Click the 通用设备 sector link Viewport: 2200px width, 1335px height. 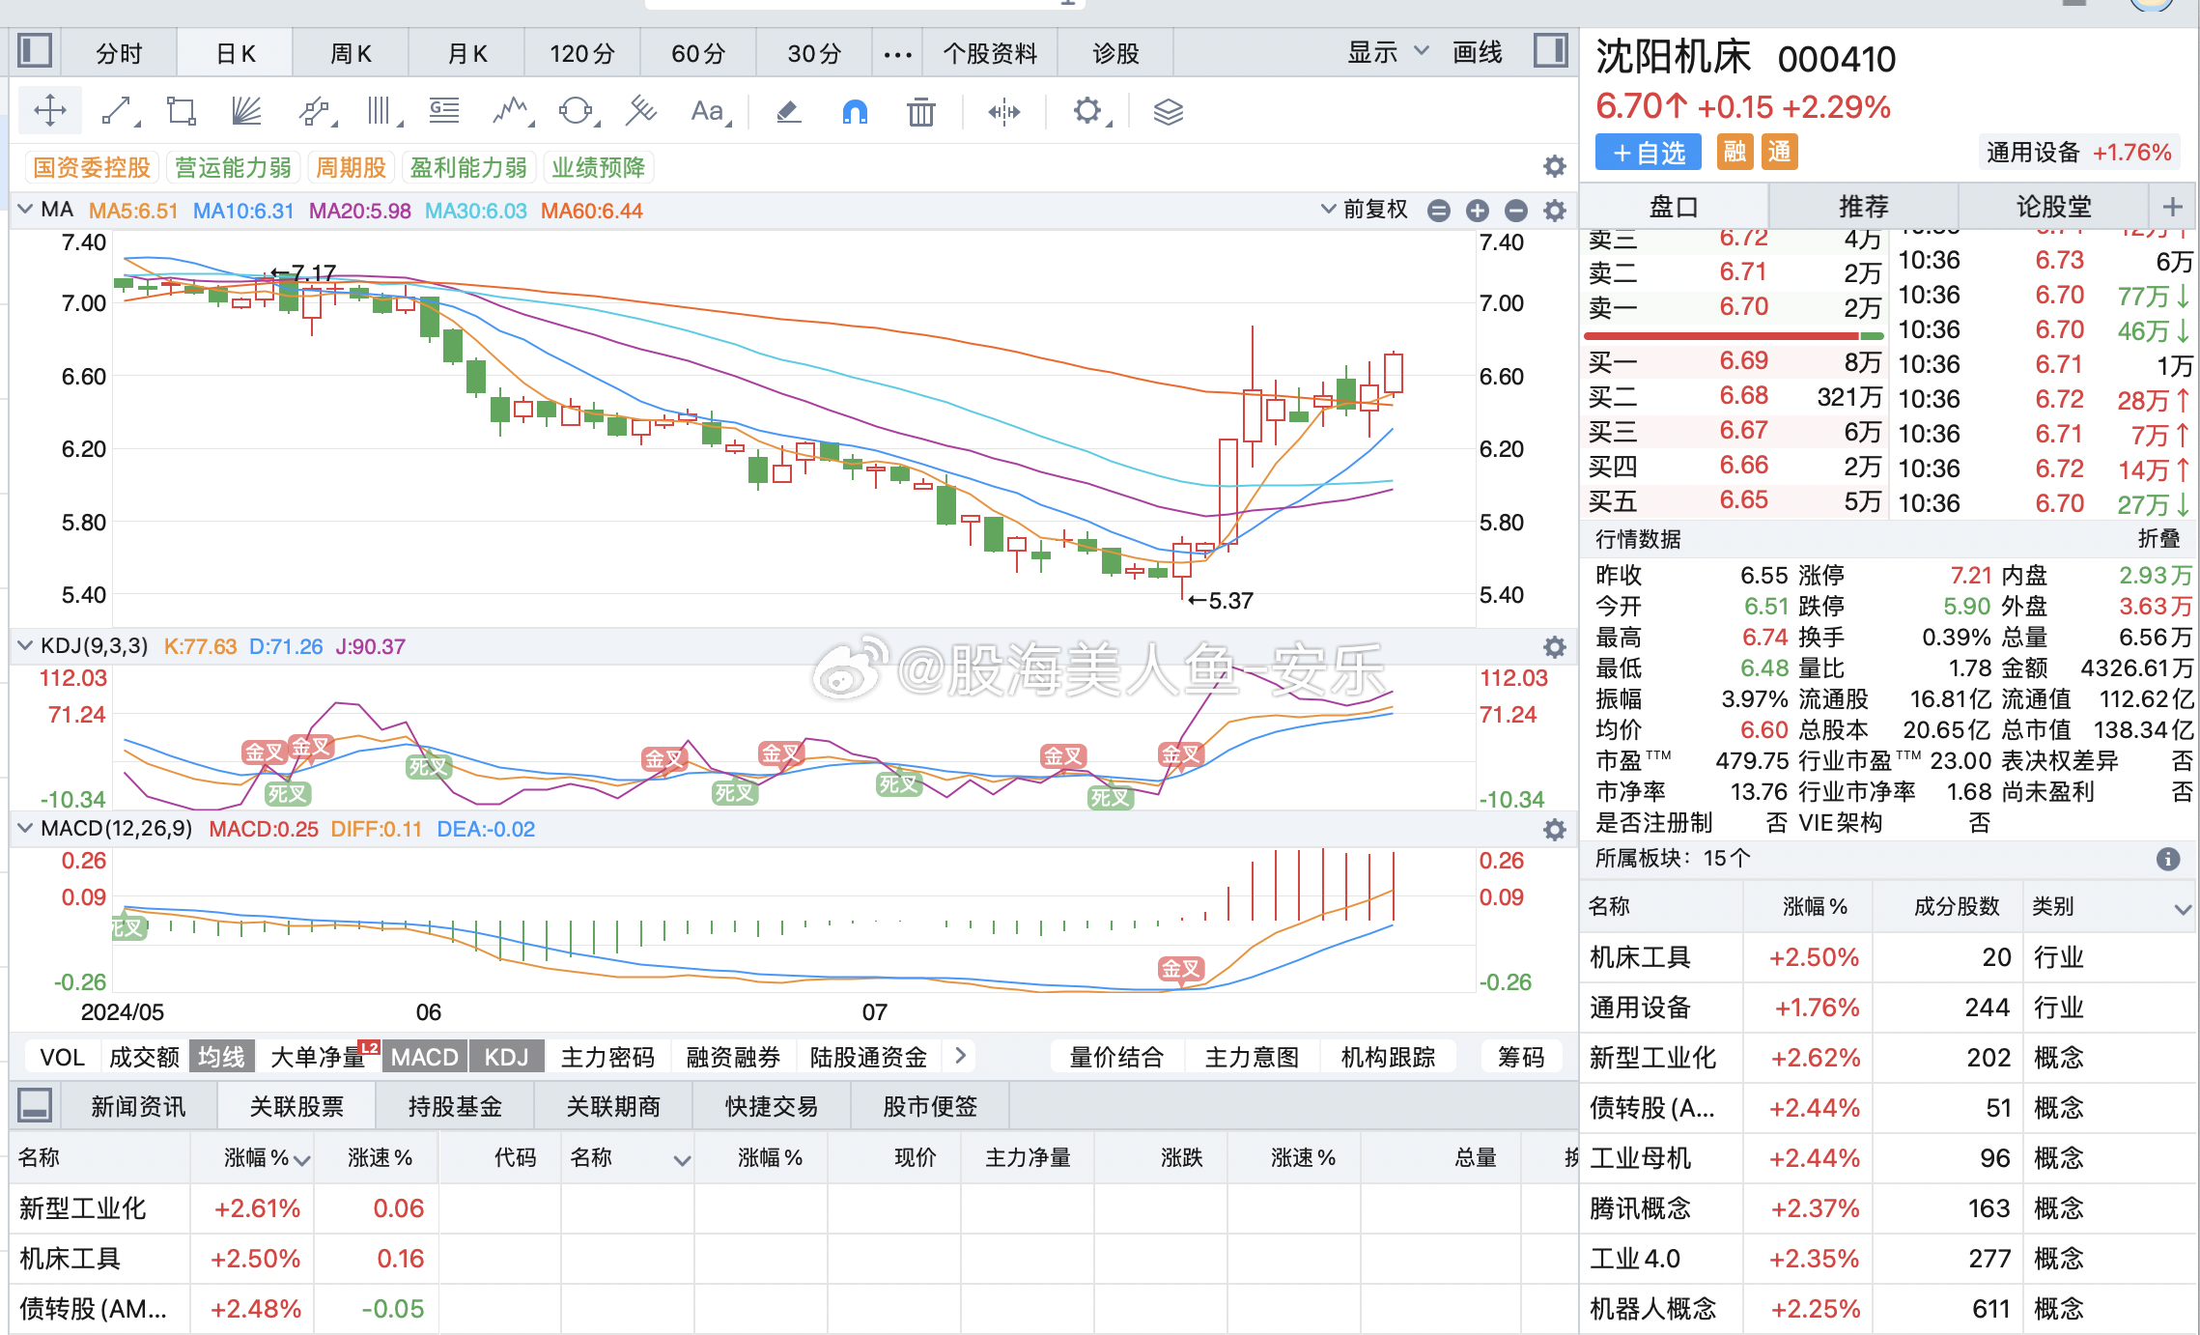point(2078,153)
